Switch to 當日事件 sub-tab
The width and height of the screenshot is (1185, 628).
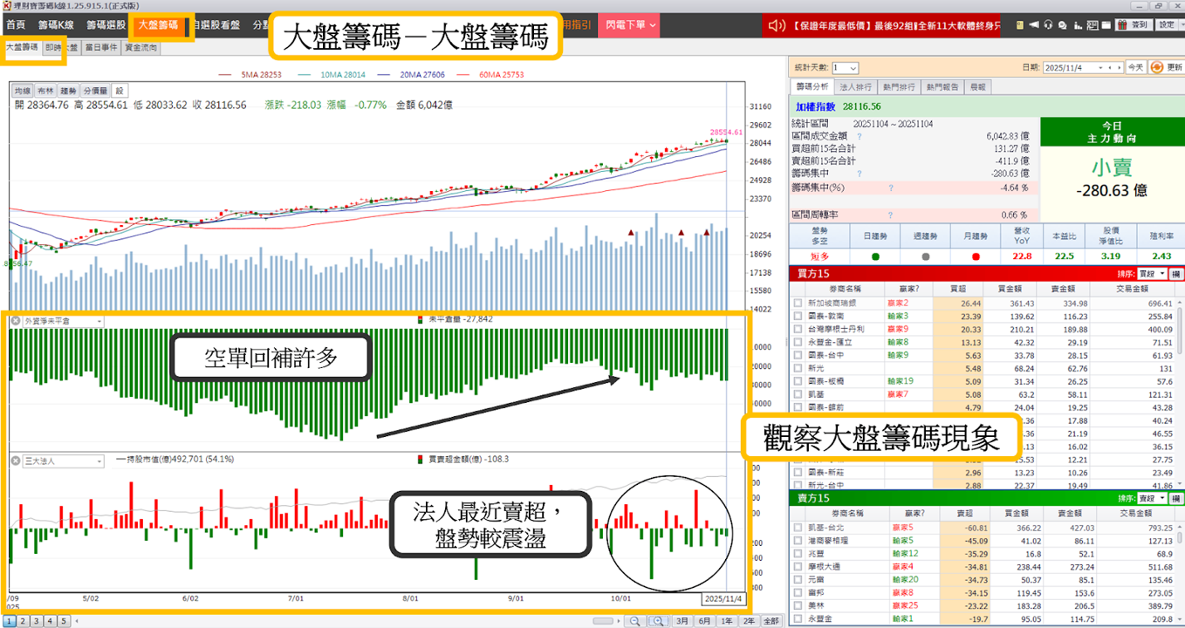click(x=101, y=48)
